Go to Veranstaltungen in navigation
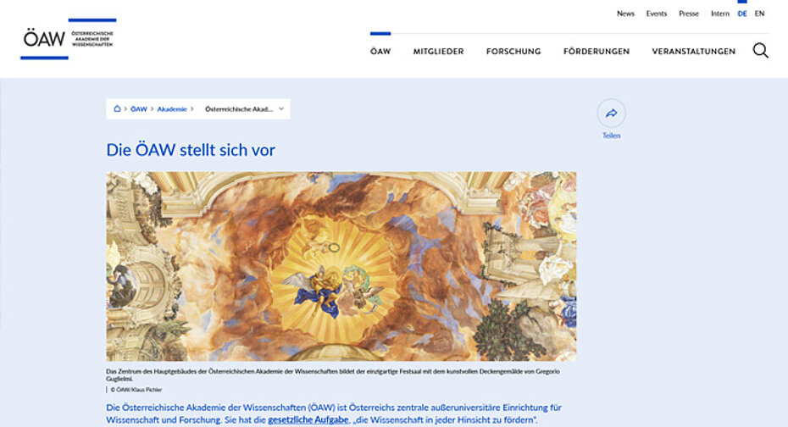788x427 pixels. coord(693,52)
